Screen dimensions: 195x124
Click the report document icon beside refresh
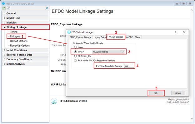pos(8,8)
